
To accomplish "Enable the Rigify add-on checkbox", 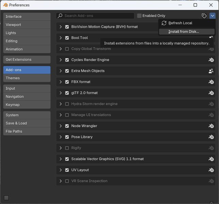I will (x=67, y=148).
